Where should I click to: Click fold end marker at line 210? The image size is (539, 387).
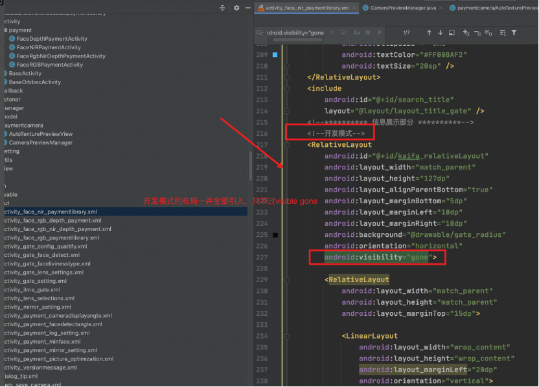pos(287,66)
